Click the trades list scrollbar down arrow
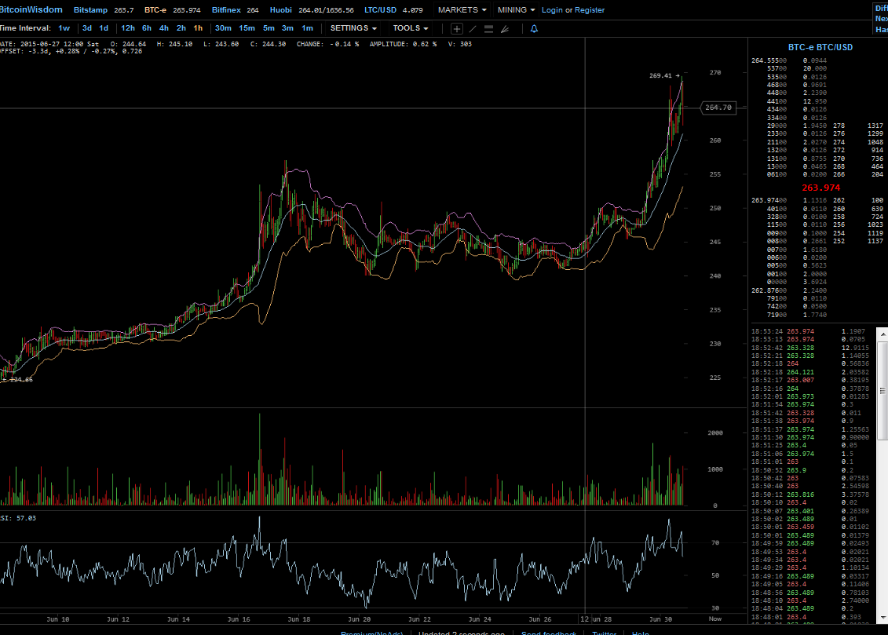 point(883,618)
